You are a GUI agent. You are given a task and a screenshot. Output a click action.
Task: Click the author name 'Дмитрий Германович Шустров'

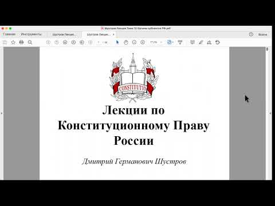[x=134, y=161]
